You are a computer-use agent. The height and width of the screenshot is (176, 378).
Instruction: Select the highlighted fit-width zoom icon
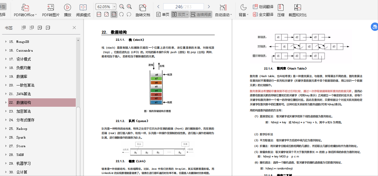[x=114, y=14]
